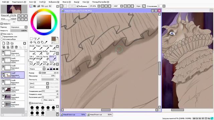Enable the 'Прикрепление слоя' checkbox
214x120 pixels.
pyautogui.click(x=2, y=37)
